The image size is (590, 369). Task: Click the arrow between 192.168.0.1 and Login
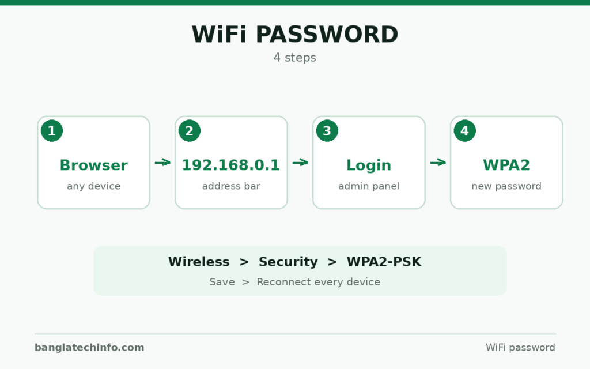pyautogui.click(x=300, y=163)
